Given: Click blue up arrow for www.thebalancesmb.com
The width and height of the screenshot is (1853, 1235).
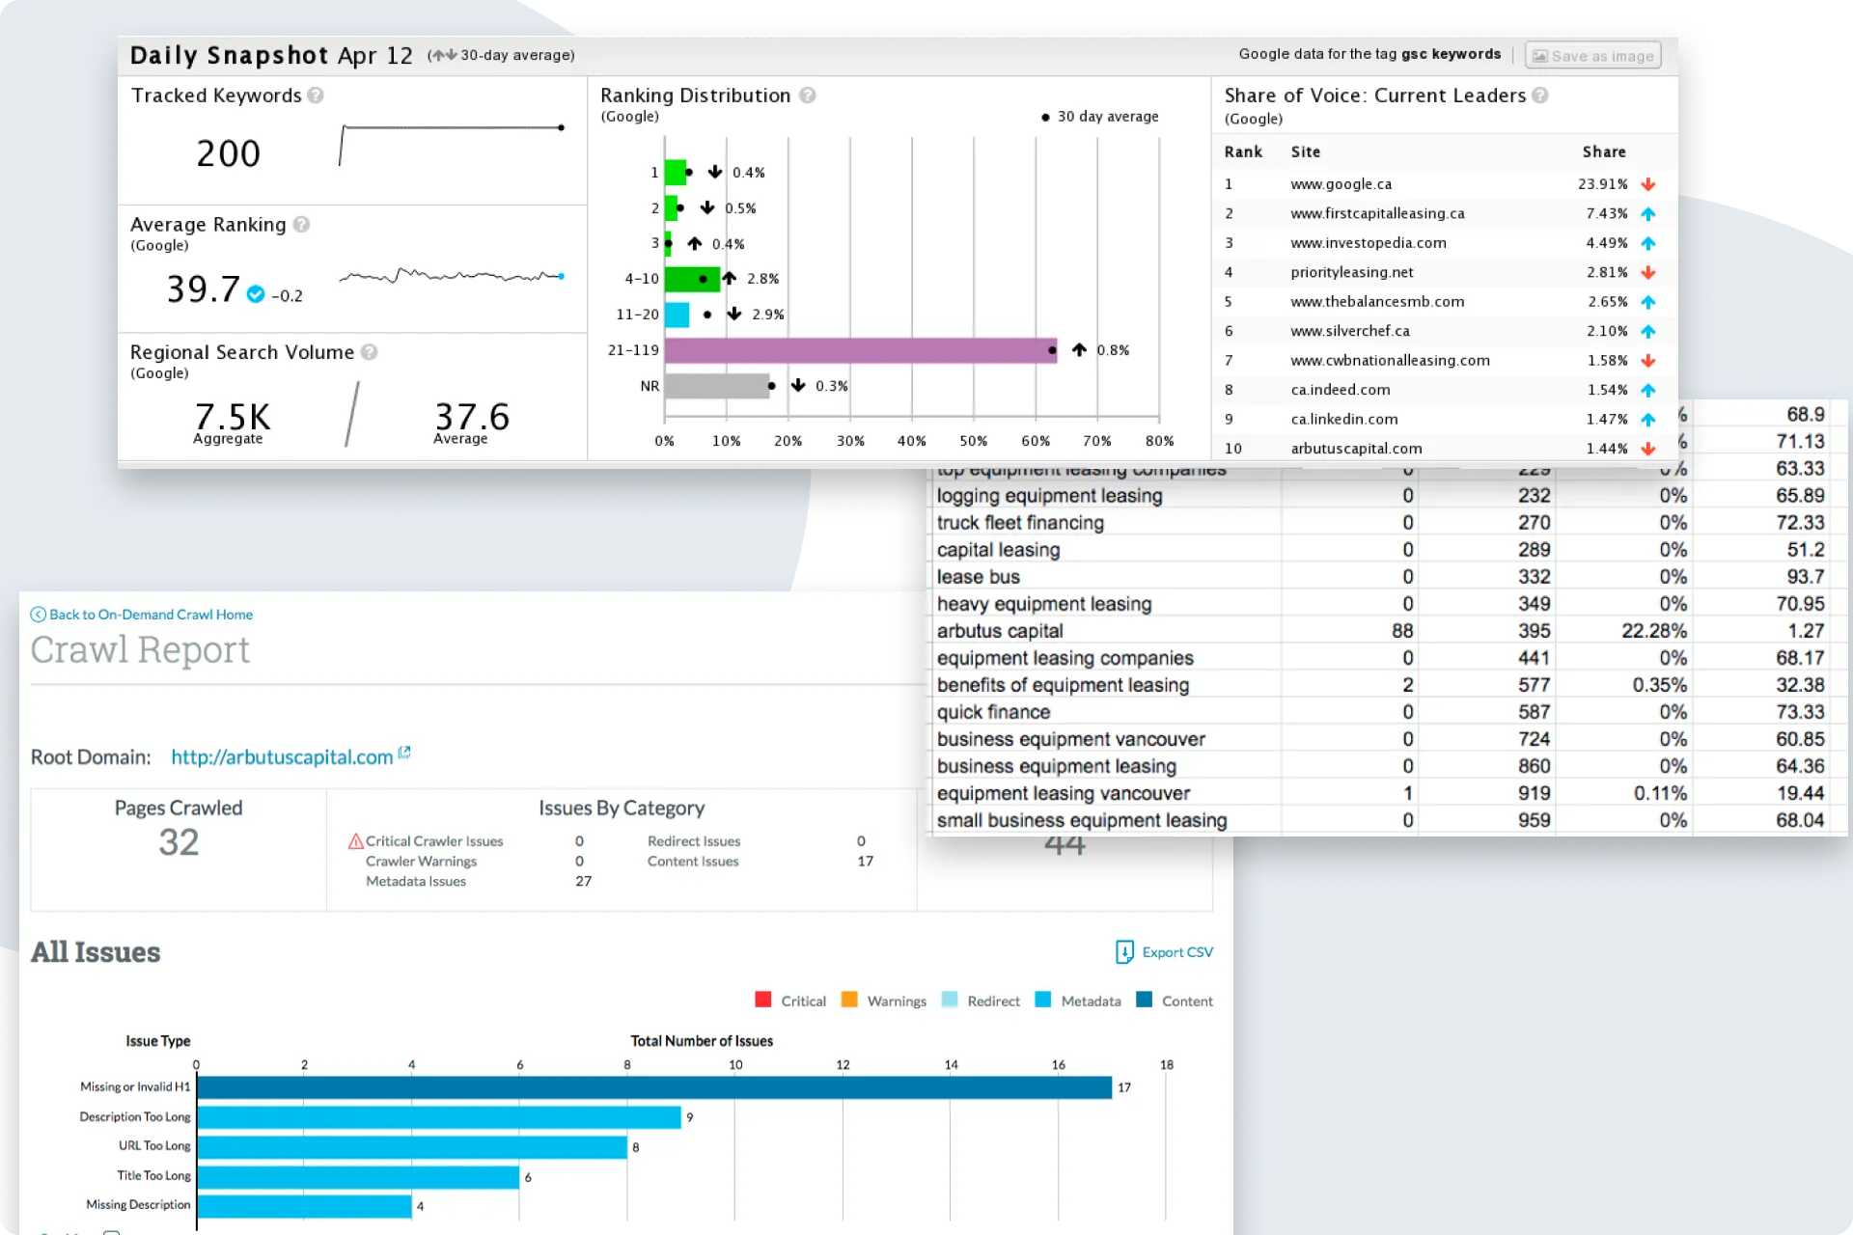Looking at the screenshot, I should pyautogui.click(x=1648, y=302).
